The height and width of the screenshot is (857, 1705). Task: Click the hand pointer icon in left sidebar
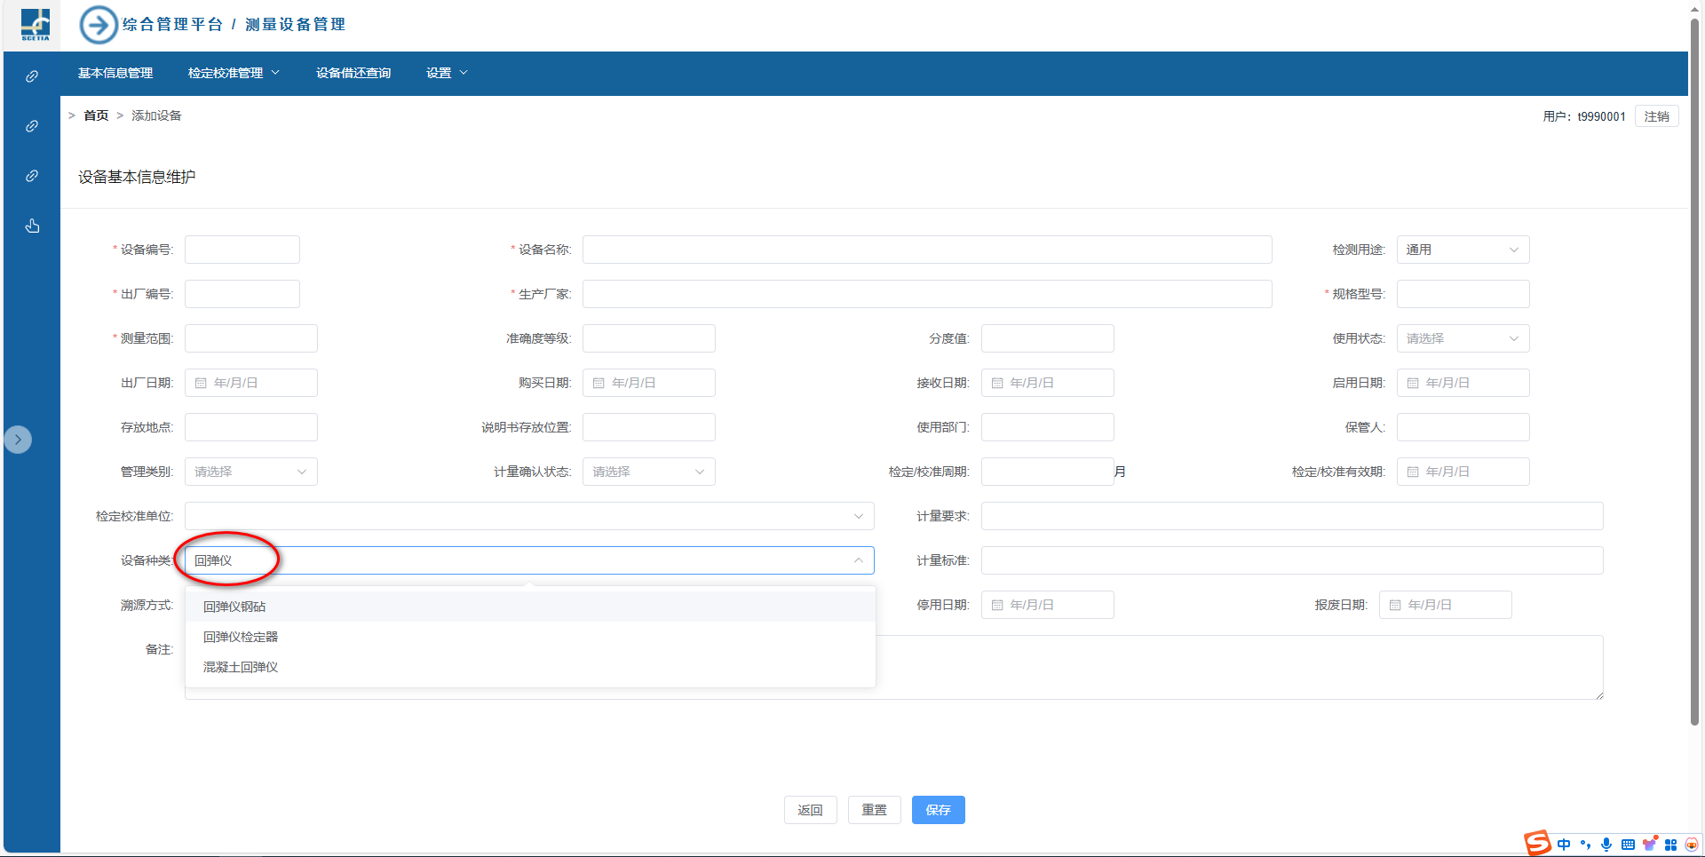(x=32, y=226)
